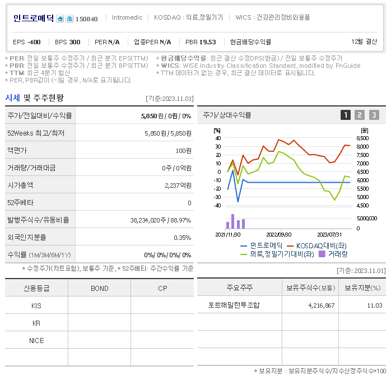Image resolution: width=391 pixels, height=380 pixels.
Task: Click the Intromedic English name
Action: (127, 17)
